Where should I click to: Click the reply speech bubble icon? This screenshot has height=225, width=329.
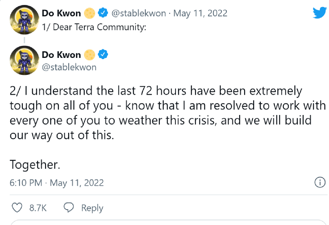point(69,208)
